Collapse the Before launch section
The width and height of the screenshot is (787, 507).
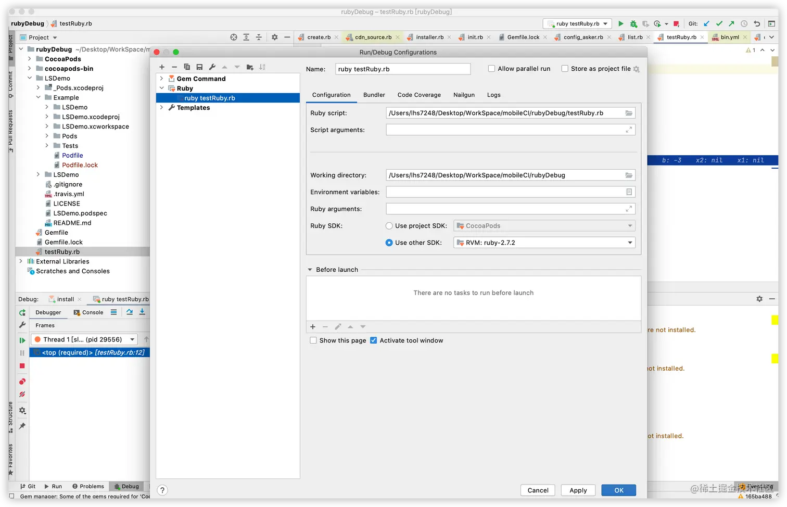pyautogui.click(x=310, y=270)
